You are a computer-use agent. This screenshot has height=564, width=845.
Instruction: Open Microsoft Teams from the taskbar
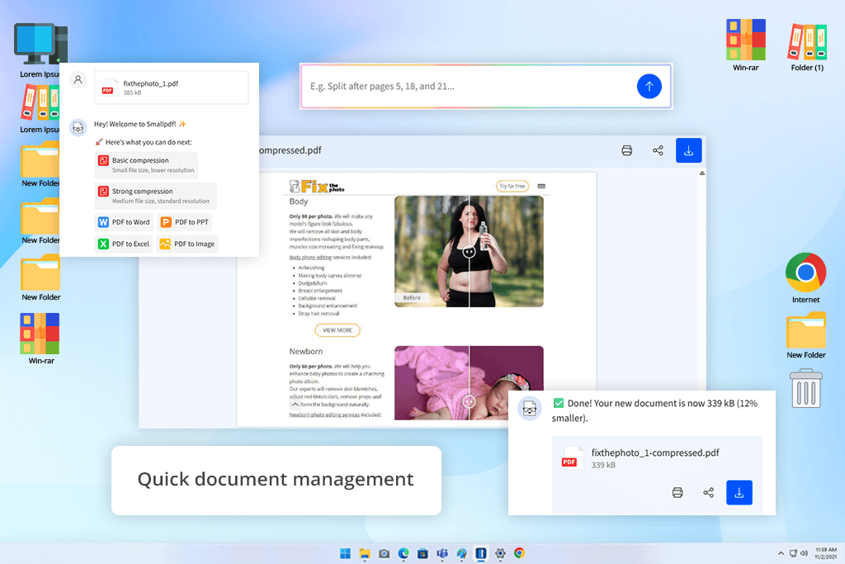click(x=442, y=553)
